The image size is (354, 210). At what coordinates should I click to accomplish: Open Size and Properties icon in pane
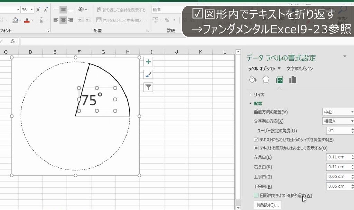pos(279,80)
